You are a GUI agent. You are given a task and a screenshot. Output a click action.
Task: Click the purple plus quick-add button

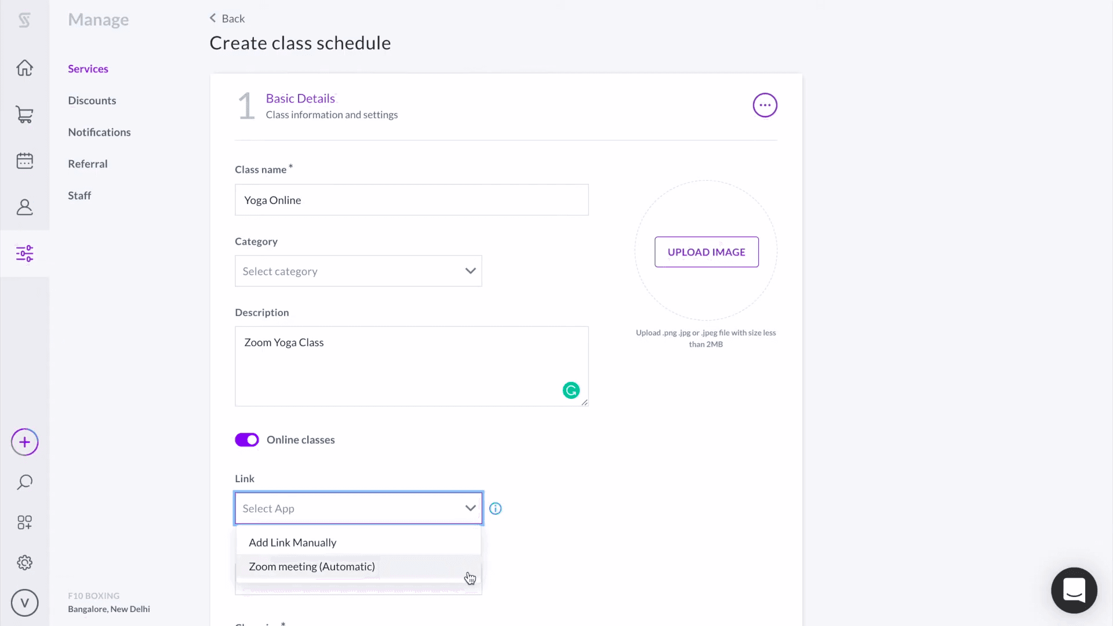click(x=24, y=442)
